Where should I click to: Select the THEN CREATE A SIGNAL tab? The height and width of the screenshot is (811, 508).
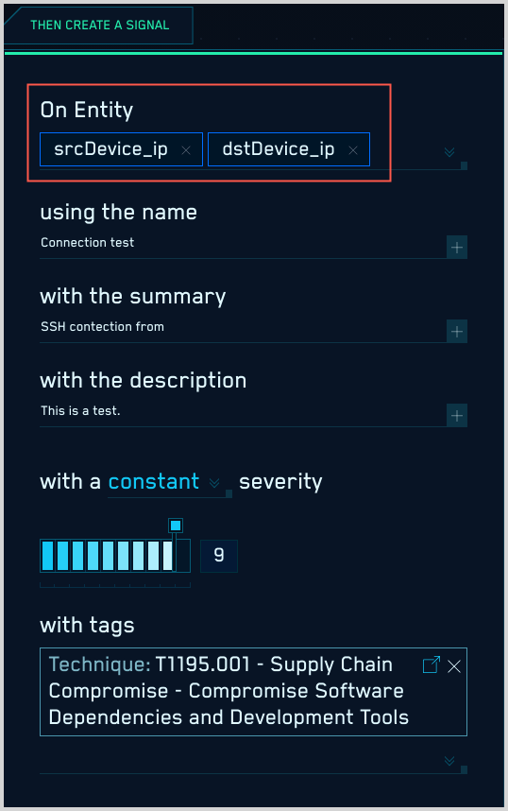(99, 25)
